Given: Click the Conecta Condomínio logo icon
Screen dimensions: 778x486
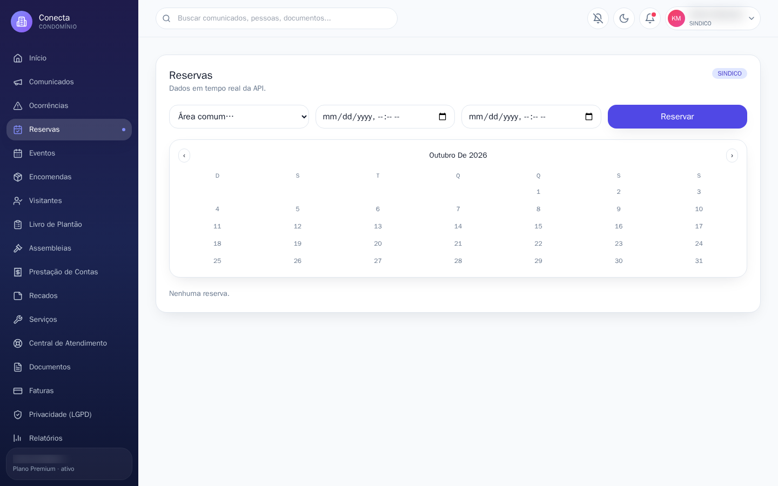Looking at the screenshot, I should tap(22, 22).
